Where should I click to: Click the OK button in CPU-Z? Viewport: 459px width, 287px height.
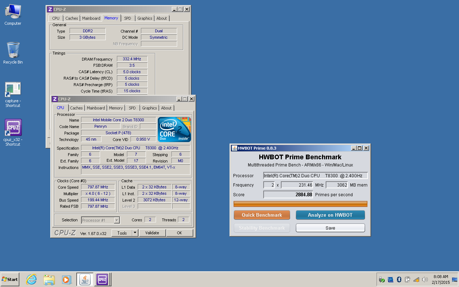(x=179, y=233)
